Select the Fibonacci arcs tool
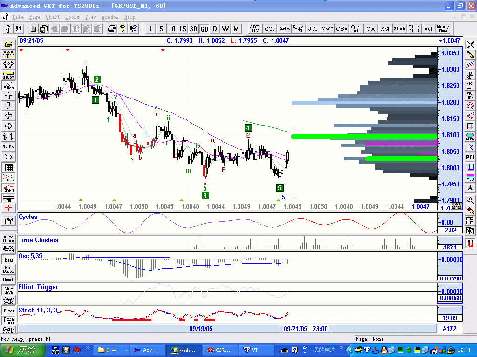This screenshot has width=477, height=357. [x=470, y=106]
